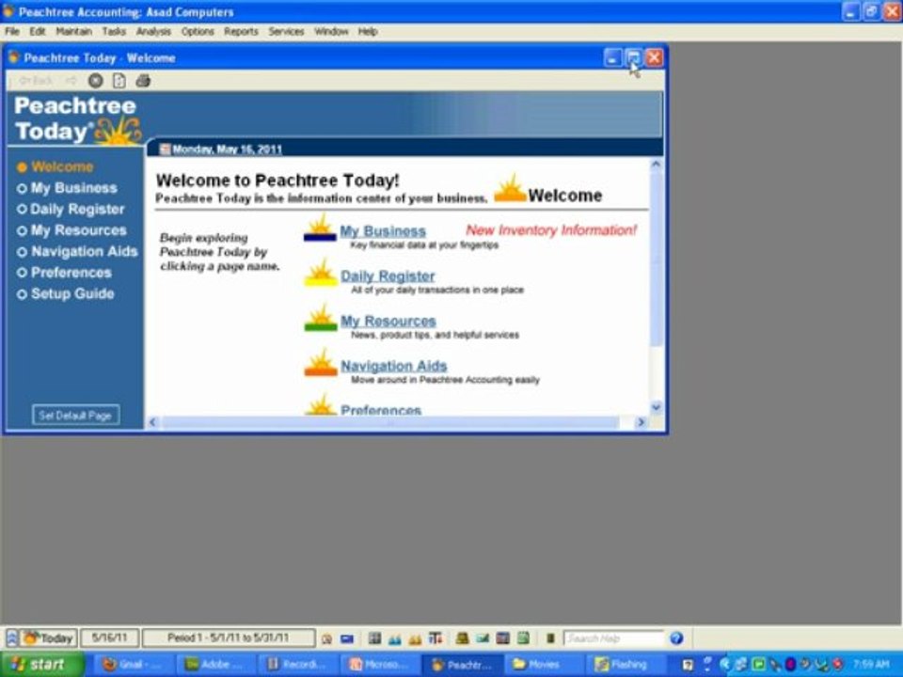Click the horizontal scrollbar left arrow
The height and width of the screenshot is (677, 903).
tap(152, 422)
